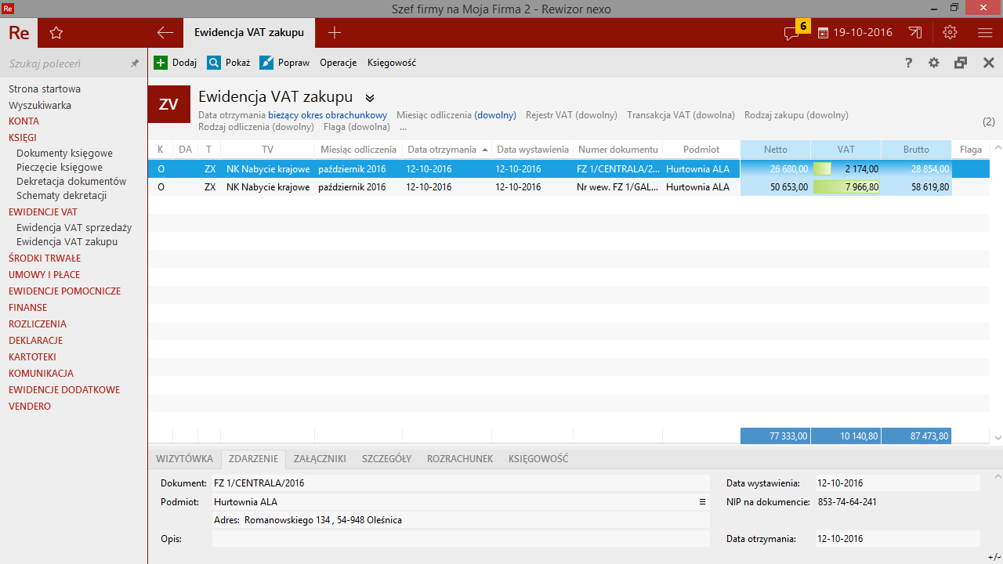Viewport: 1003px width, 564px height.
Task: Switch to the ROZRACHUNEK tab
Action: click(459, 459)
